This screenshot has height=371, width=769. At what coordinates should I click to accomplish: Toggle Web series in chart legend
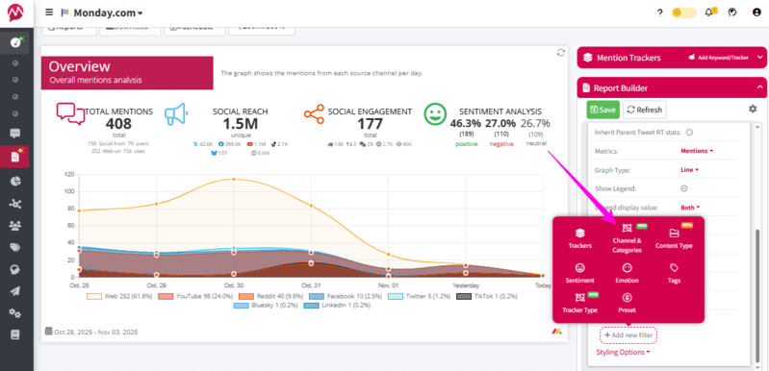click(120, 296)
